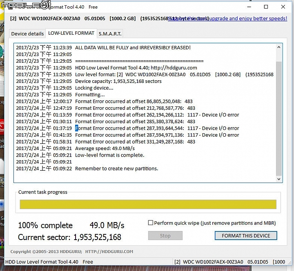Click the log scrollbar up arrow
This screenshot has width=294, height=271.
click(279, 47)
